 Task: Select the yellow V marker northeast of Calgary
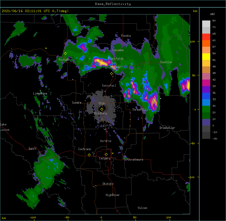[x=112, y=153]
